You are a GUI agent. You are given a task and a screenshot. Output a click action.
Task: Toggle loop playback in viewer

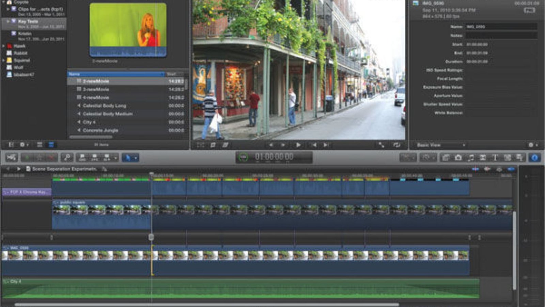[397, 145]
